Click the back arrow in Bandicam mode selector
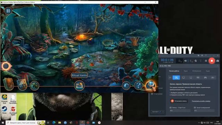The image size is (222, 125). (170, 77)
